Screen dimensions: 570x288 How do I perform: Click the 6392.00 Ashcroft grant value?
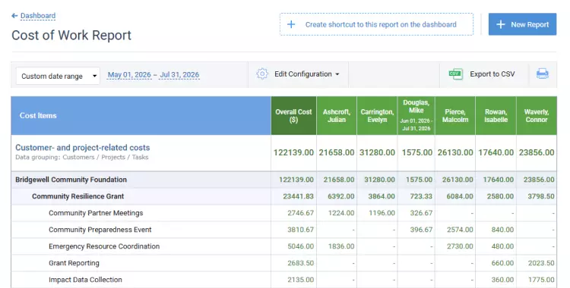(x=341, y=196)
